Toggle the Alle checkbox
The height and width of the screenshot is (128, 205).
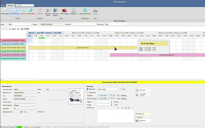point(122,89)
